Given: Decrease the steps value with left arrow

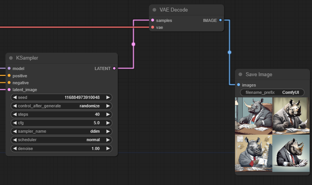Looking at the screenshot, I should coord(15,115).
